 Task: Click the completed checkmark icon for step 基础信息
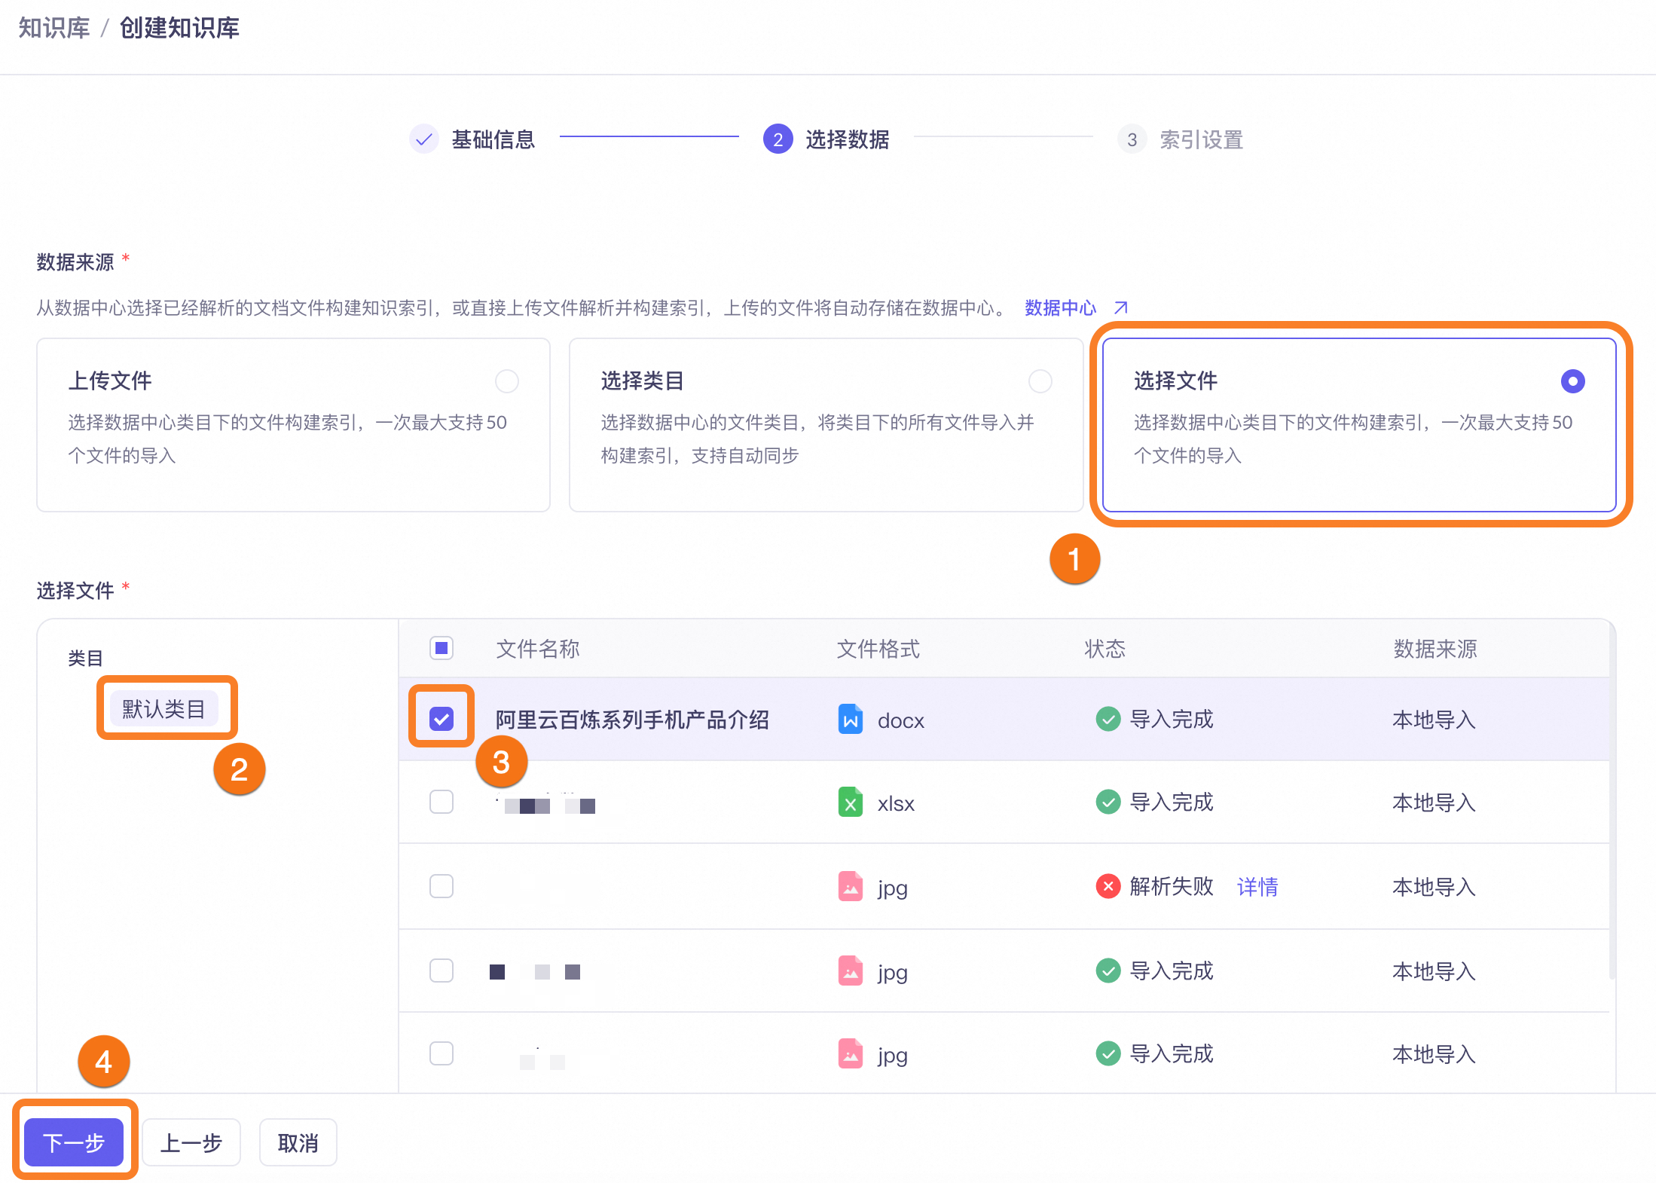point(424,139)
